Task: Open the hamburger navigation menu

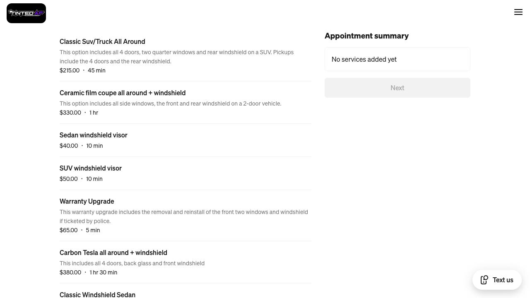Action: coord(518,12)
